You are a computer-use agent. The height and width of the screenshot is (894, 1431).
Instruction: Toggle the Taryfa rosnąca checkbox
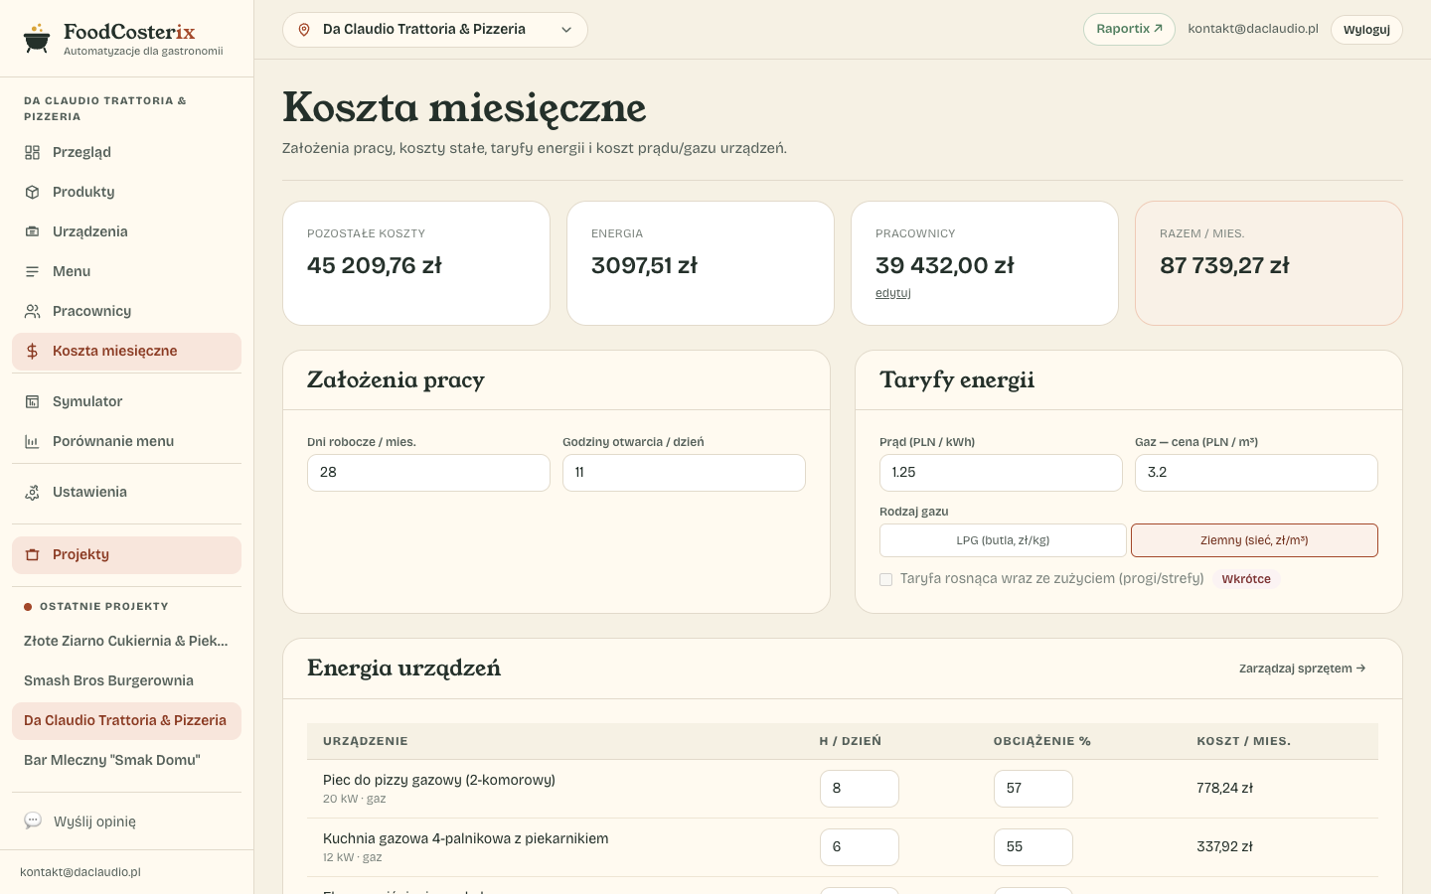[885, 579]
